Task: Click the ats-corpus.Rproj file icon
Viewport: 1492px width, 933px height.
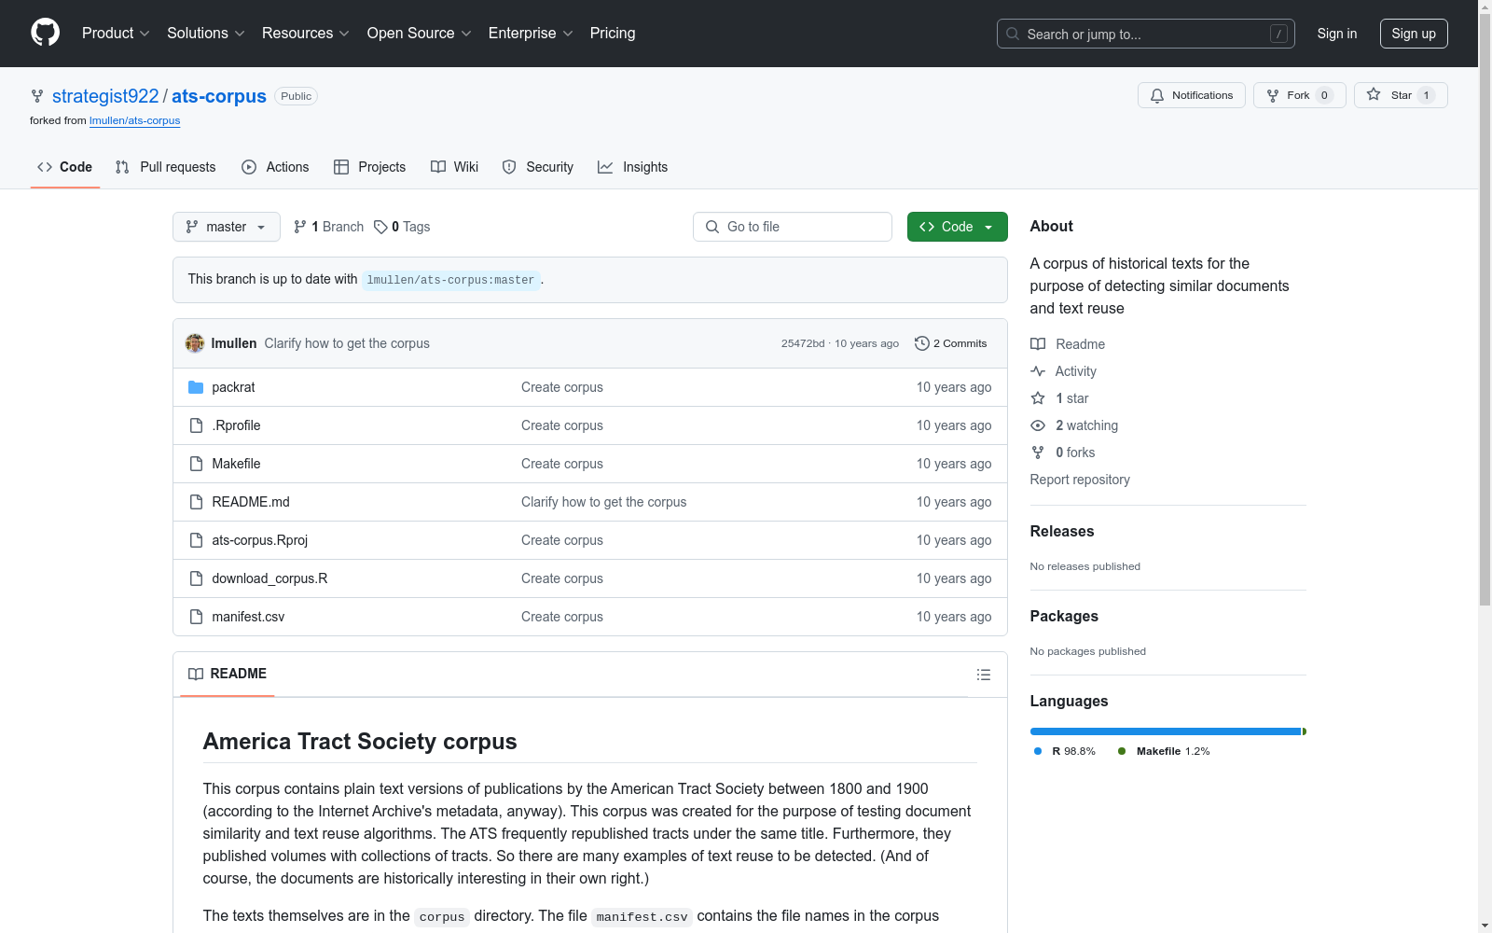Action: (x=196, y=540)
